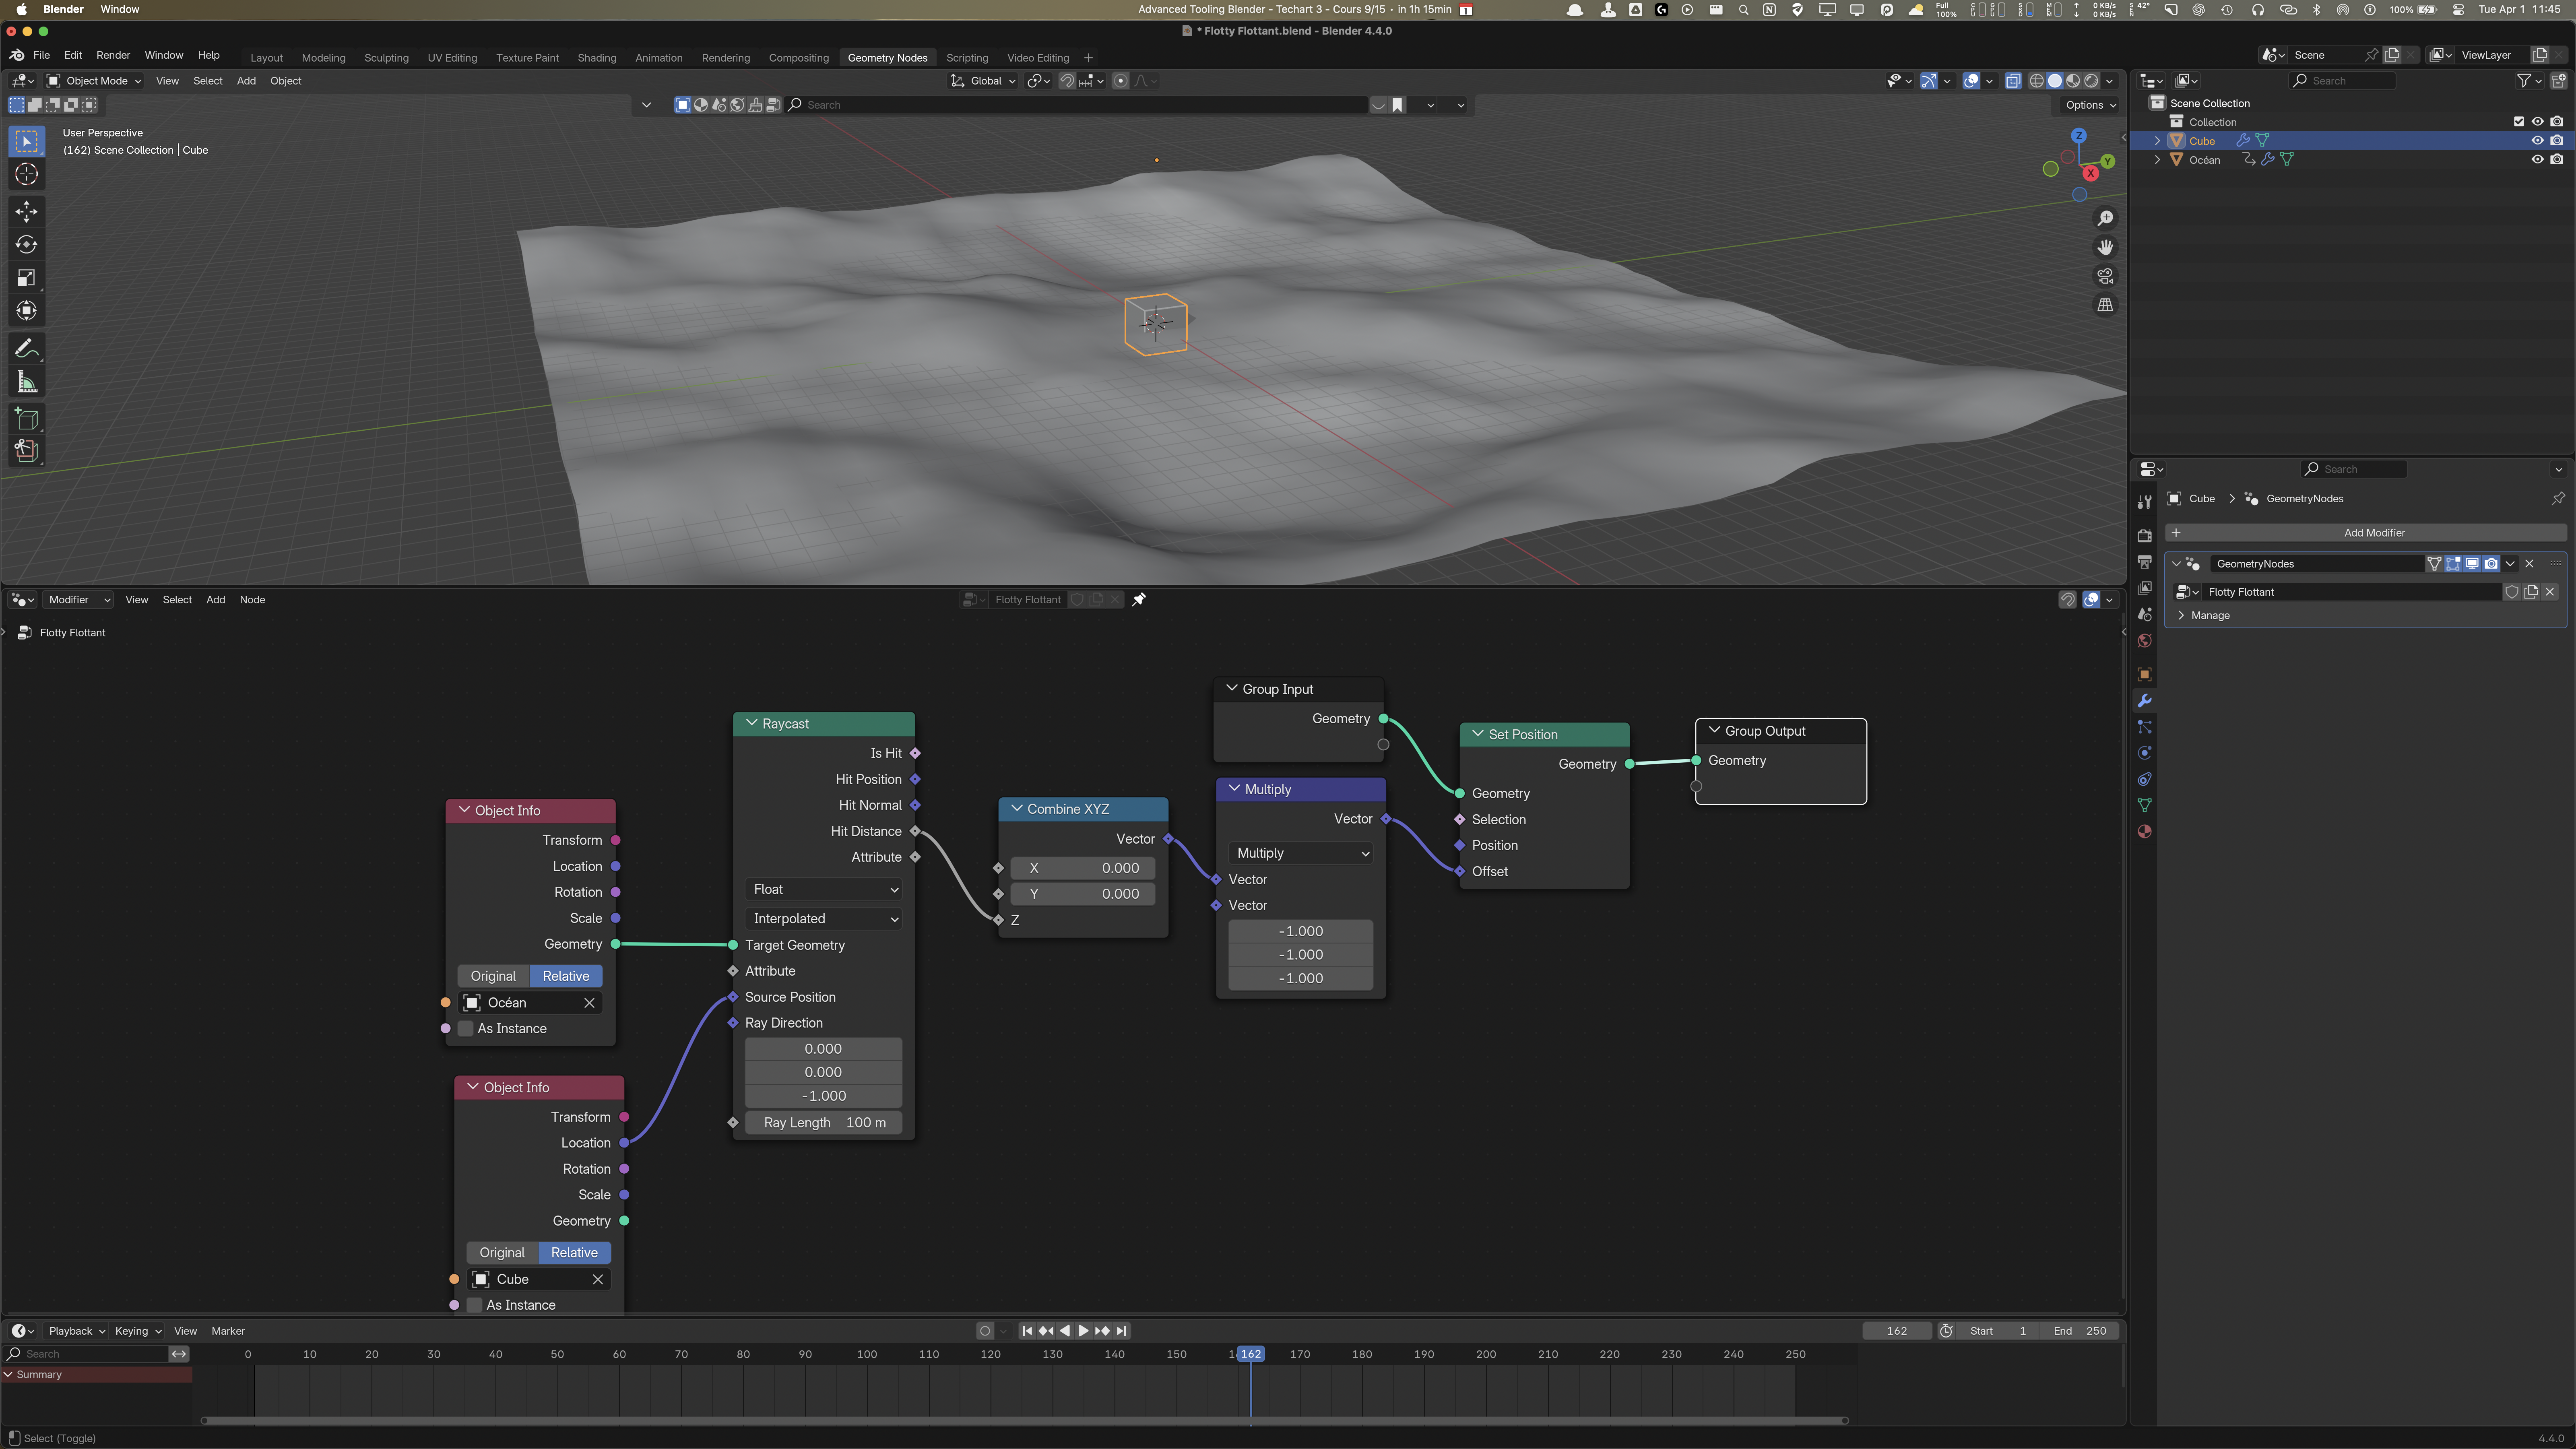Open the Tool properties tab
This screenshot has height=1449, width=2576.
pos(2144,502)
